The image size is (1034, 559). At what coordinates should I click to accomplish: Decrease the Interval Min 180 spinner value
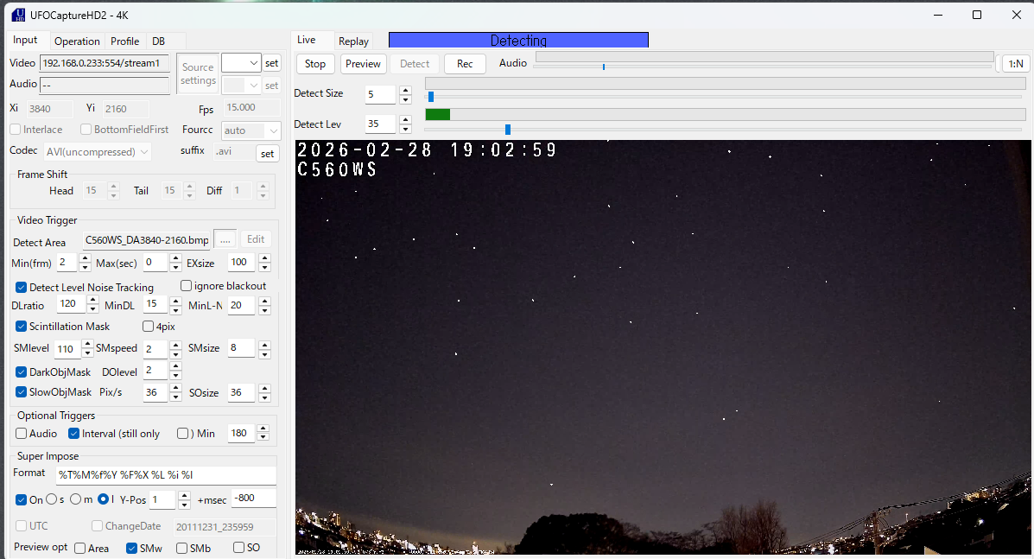[264, 438]
